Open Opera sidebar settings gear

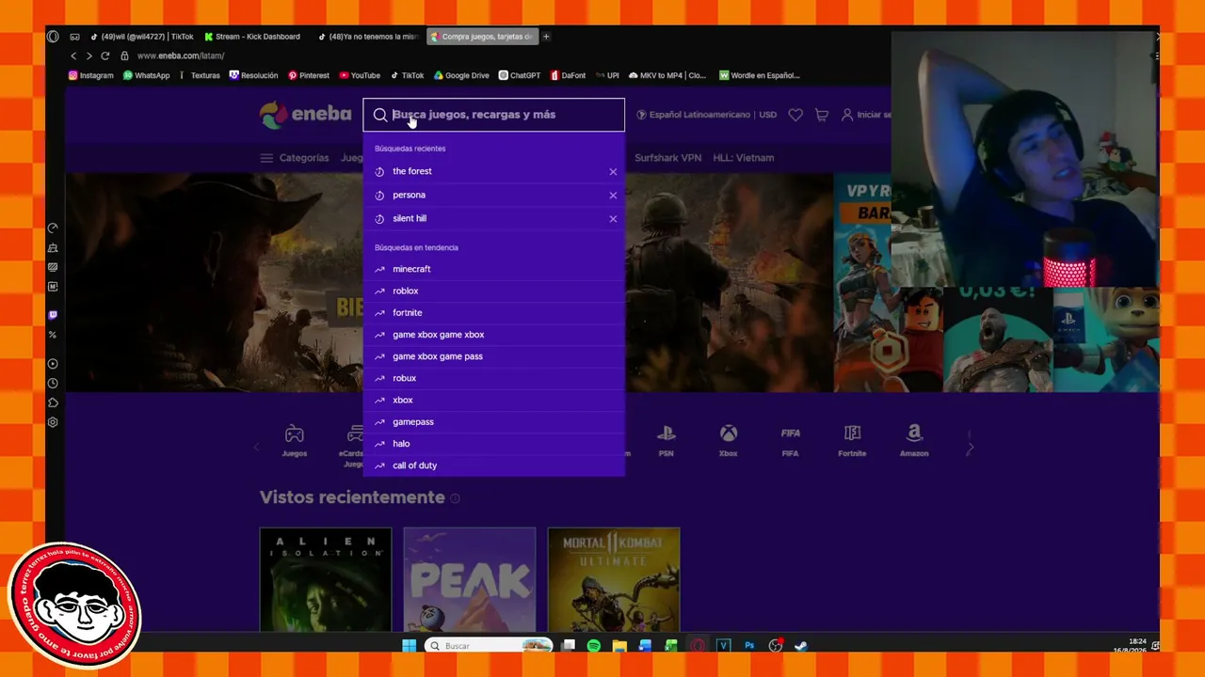tap(53, 422)
